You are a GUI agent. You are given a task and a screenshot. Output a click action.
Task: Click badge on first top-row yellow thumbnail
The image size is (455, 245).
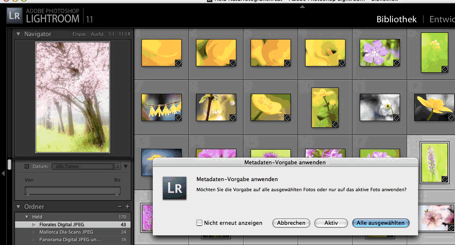[x=178, y=63]
